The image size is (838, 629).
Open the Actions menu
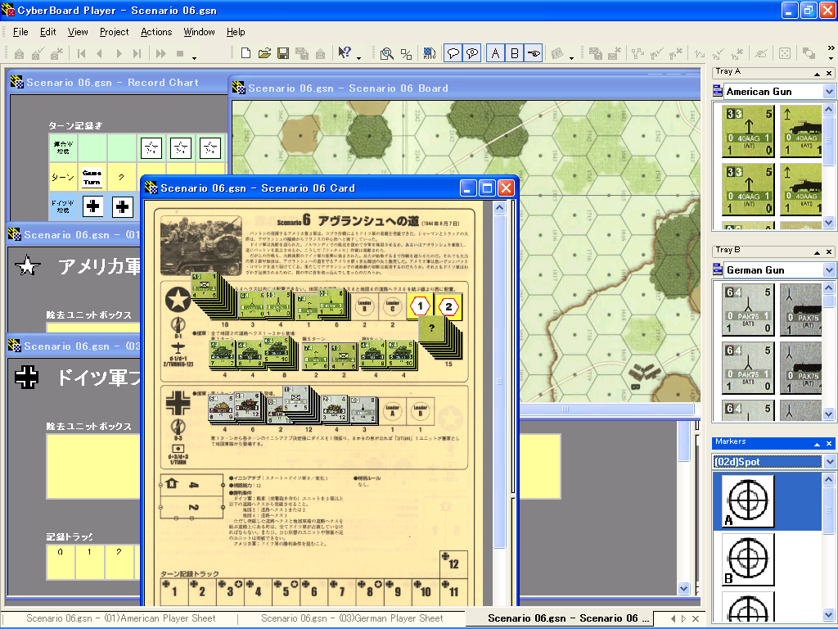[156, 32]
